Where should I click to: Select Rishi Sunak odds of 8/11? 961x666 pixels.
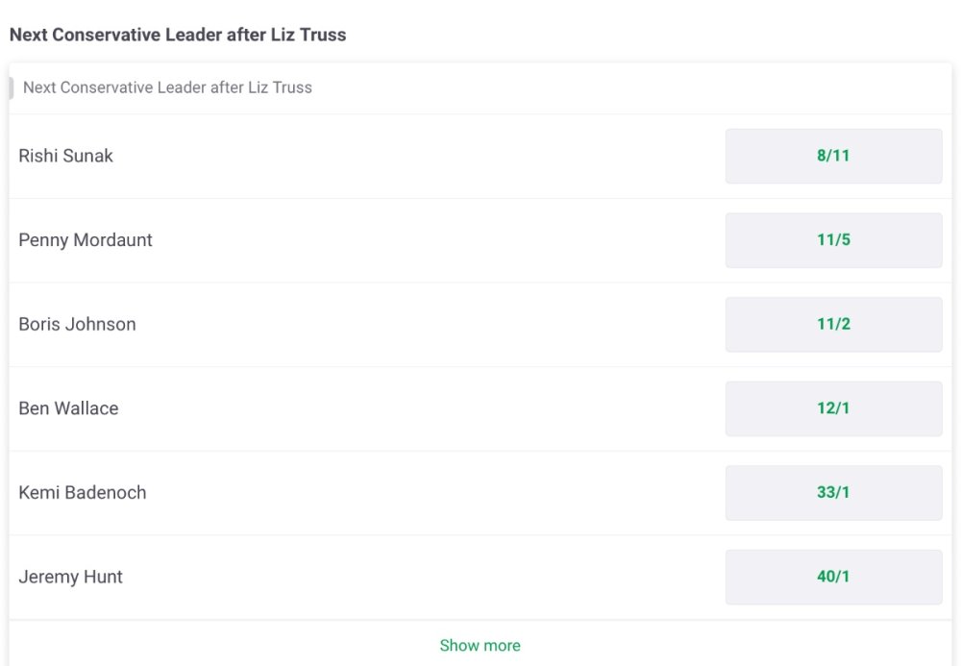833,156
